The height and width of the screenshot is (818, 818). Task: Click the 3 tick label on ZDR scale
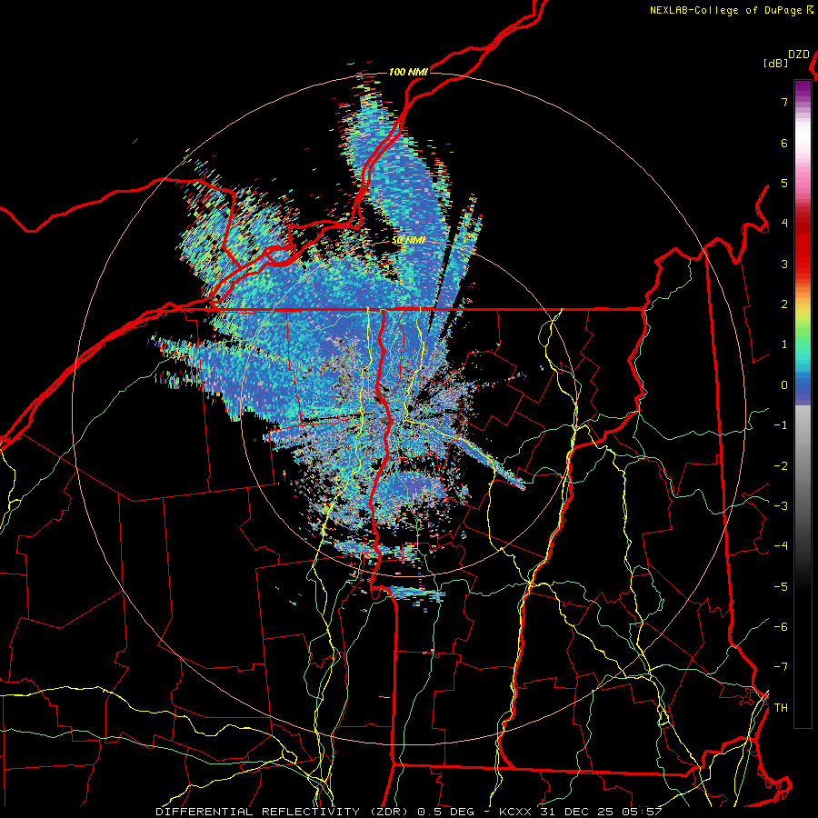click(x=784, y=264)
